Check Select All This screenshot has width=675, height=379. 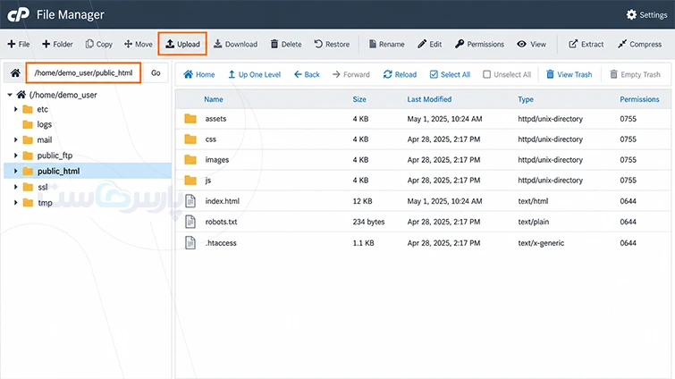click(x=450, y=74)
